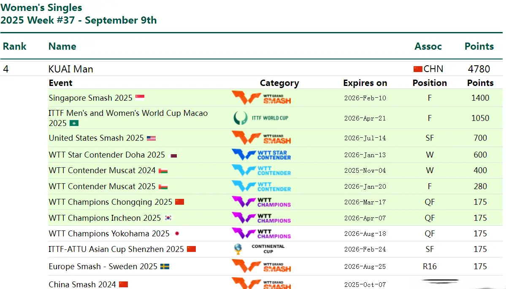Click the Sweden flag next to Europe Smash
The height and width of the screenshot is (289, 506).
[165, 267]
